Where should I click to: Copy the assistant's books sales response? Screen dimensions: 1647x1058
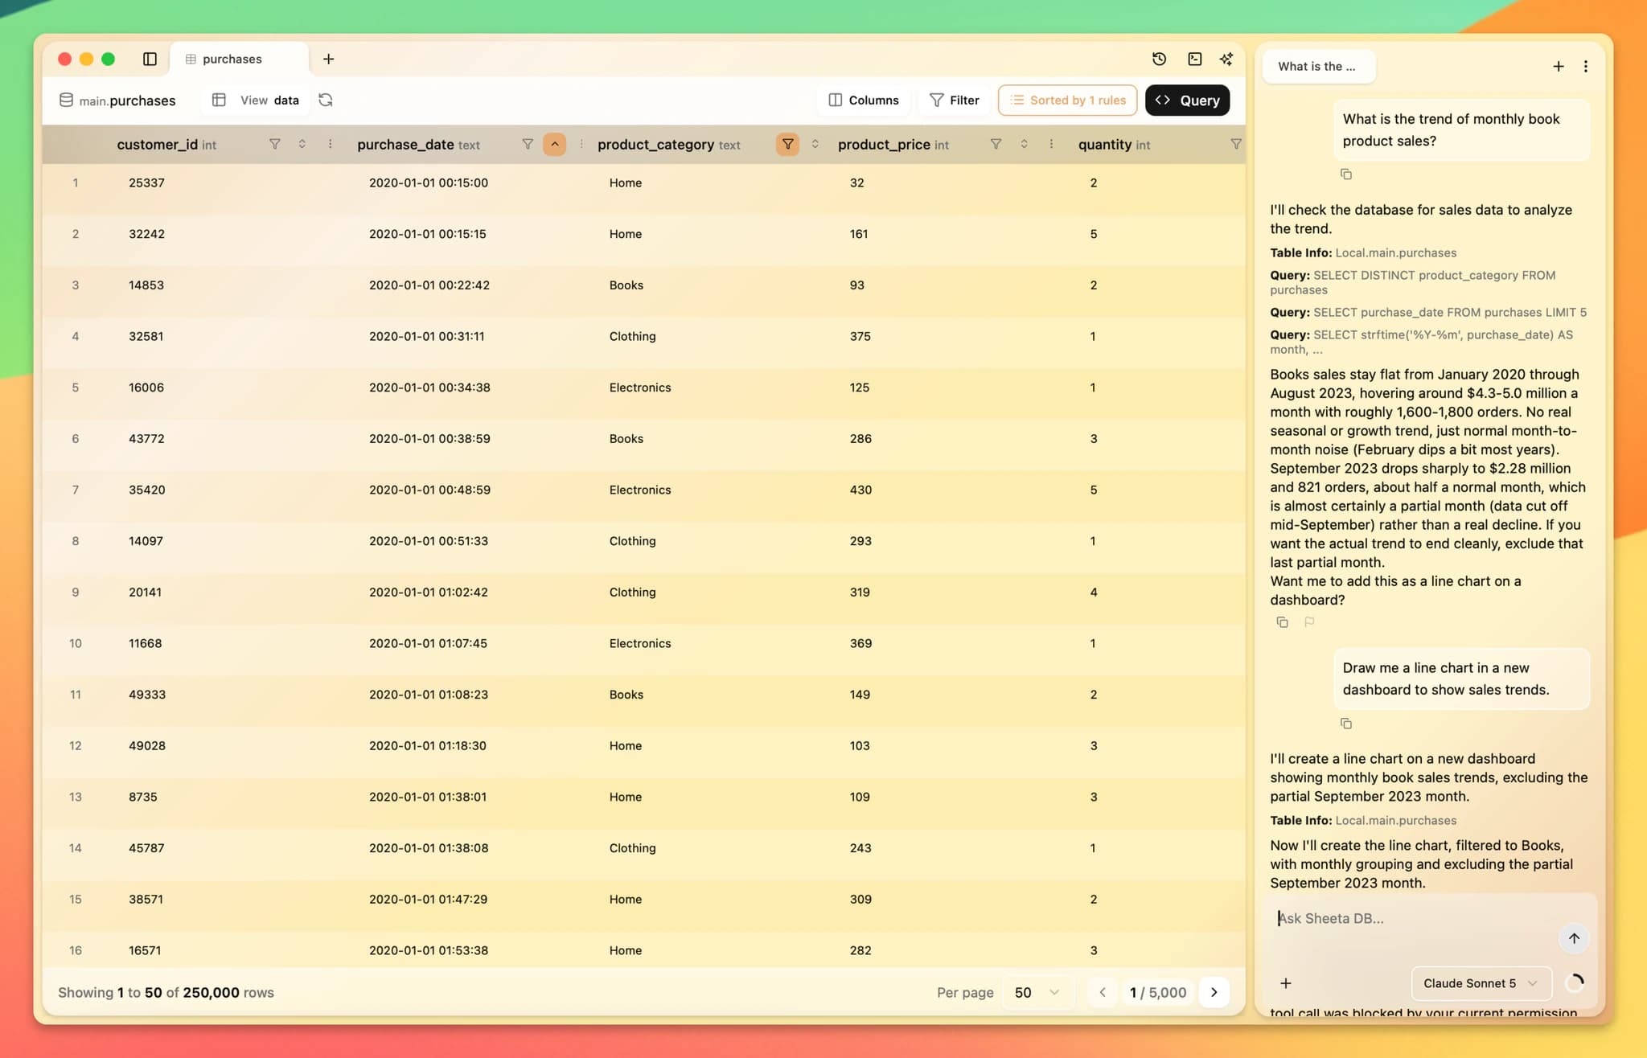[x=1282, y=621]
